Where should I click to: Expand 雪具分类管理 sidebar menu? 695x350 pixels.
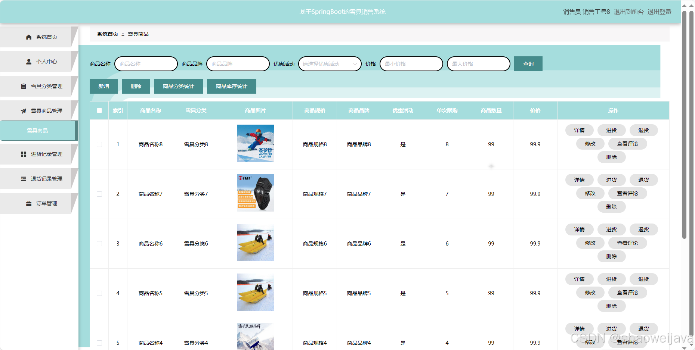click(39, 86)
